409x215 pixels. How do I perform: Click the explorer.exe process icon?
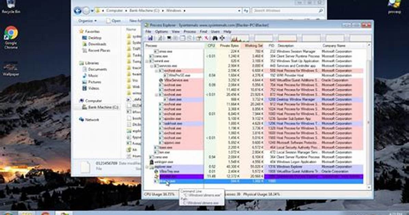coord(151,167)
